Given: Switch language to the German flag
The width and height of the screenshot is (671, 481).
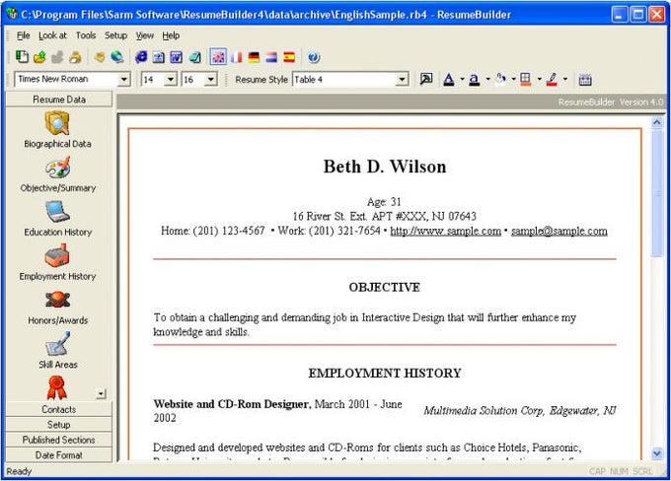Looking at the screenshot, I should [254, 57].
